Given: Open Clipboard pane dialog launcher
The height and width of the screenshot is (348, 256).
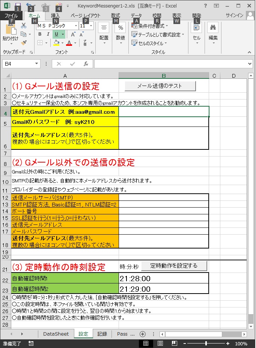Looking at the screenshot, I should tap(31, 53).
